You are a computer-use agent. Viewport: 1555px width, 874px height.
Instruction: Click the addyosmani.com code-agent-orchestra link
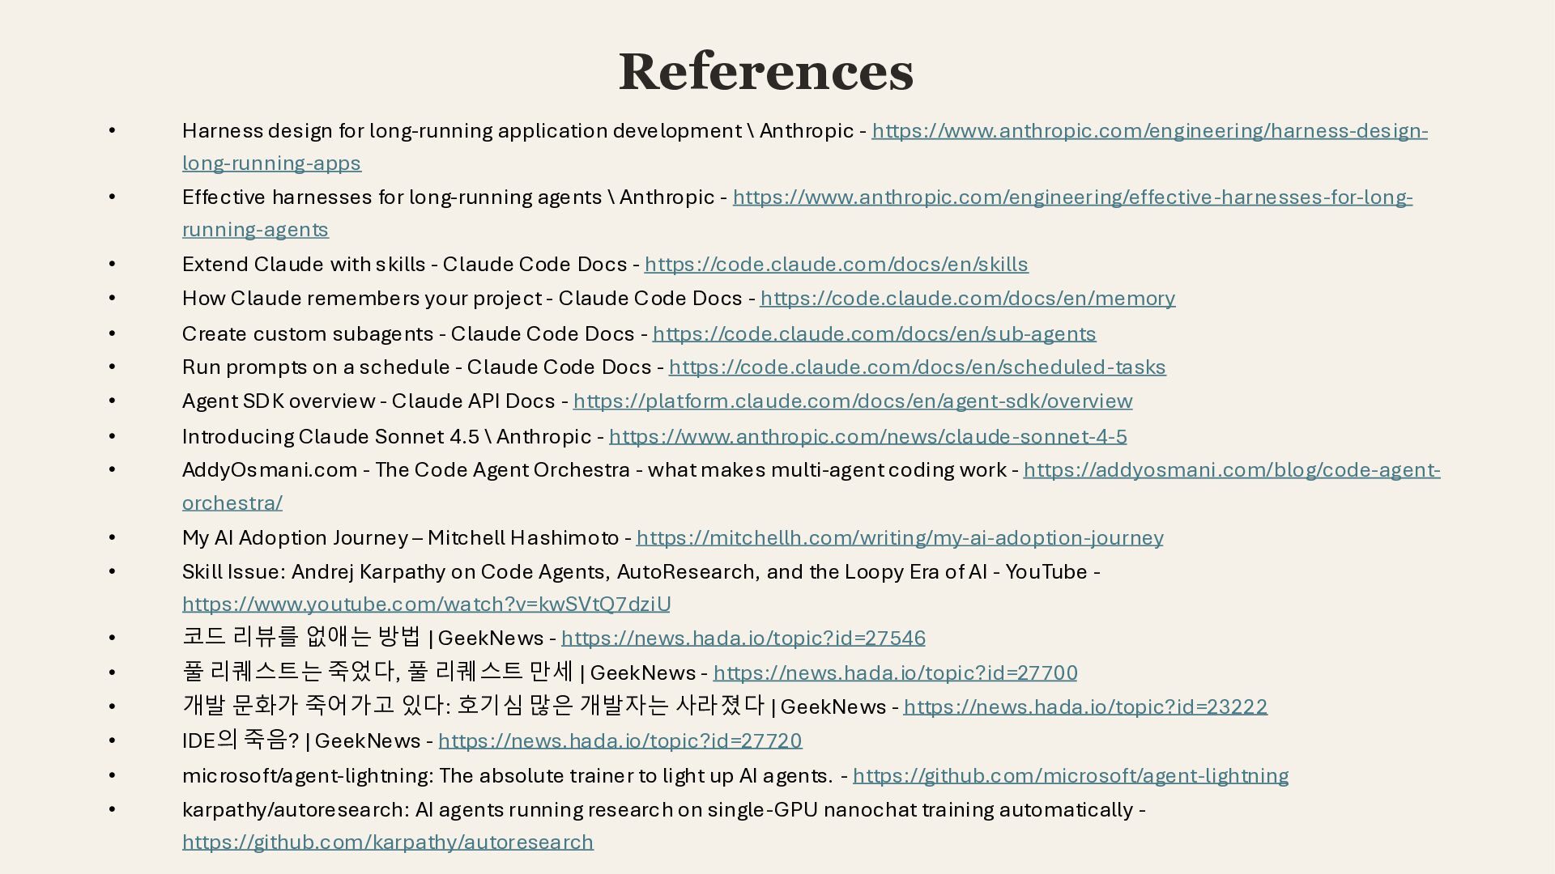pyautogui.click(x=1231, y=470)
